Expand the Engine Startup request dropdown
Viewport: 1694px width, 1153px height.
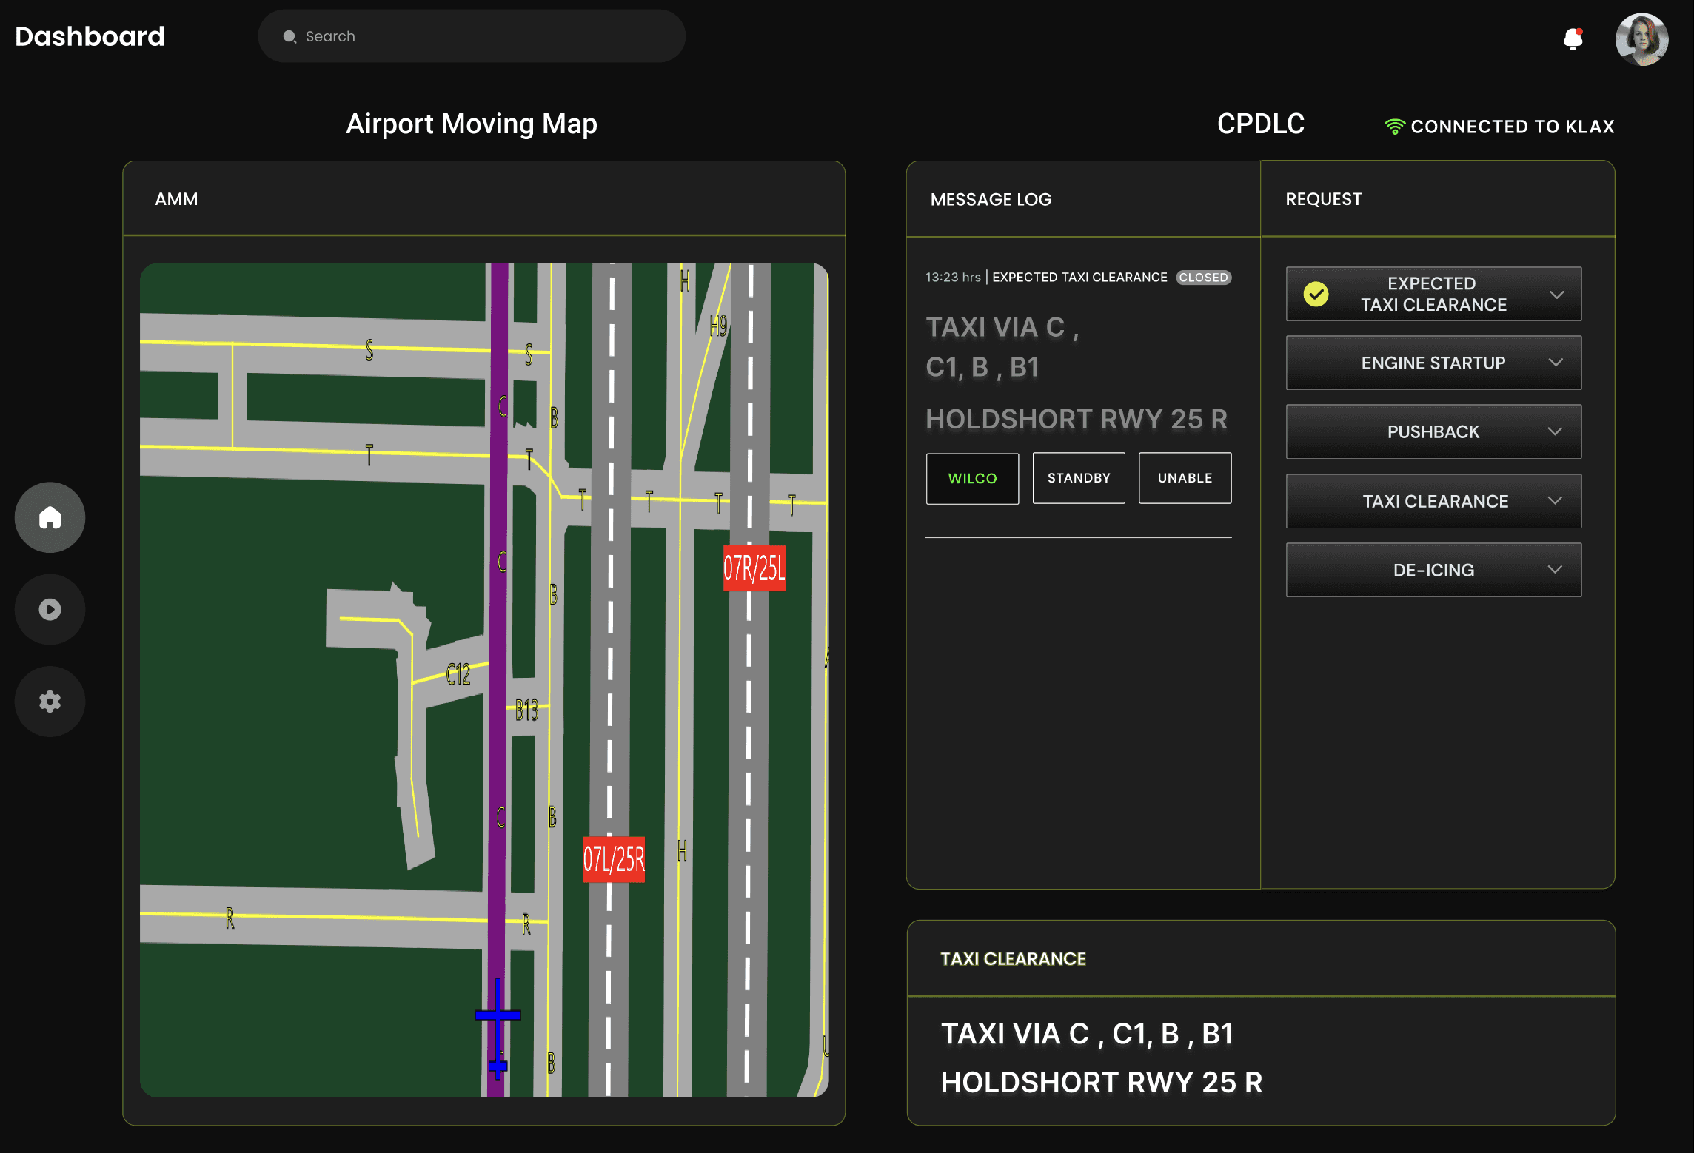click(x=1556, y=363)
